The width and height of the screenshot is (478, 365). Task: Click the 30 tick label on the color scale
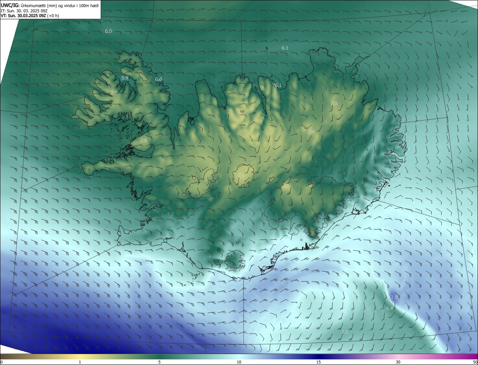398,362
